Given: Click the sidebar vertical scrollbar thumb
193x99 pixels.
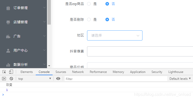Looking at the screenshot, I should point(49,12).
